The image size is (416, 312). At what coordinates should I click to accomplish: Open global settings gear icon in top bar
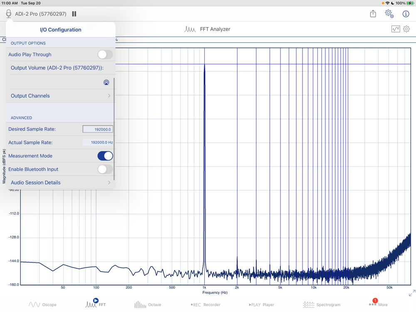tap(389, 14)
